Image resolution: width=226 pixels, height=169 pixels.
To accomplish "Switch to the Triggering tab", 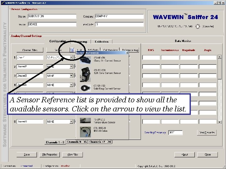I will pos(81,42).
